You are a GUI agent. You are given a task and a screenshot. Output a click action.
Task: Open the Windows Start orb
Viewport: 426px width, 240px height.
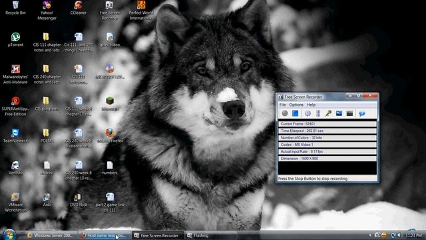[x=9, y=235]
